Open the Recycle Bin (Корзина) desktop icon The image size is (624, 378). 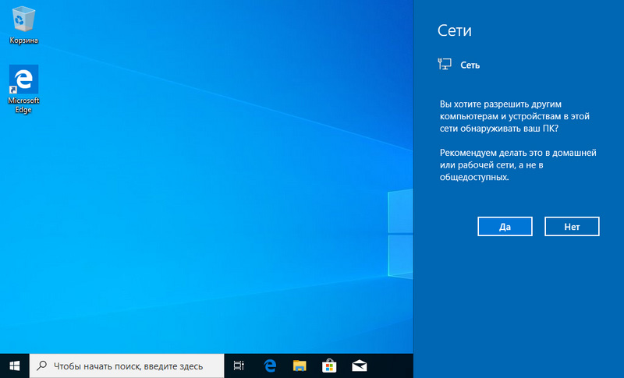coord(23,25)
